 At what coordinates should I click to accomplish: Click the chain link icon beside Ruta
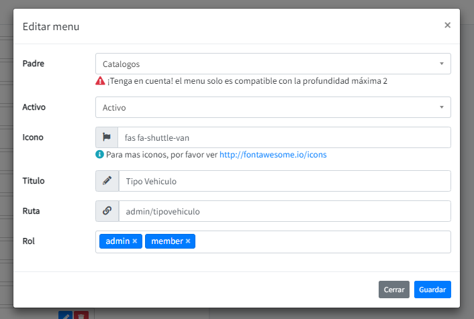pyautogui.click(x=107, y=211)
